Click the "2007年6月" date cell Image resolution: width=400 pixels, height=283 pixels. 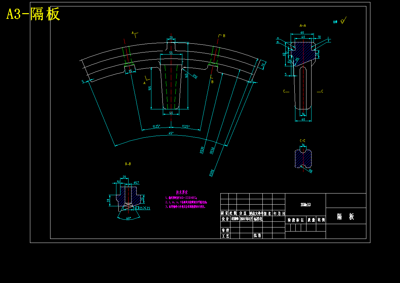click(246, 219)
